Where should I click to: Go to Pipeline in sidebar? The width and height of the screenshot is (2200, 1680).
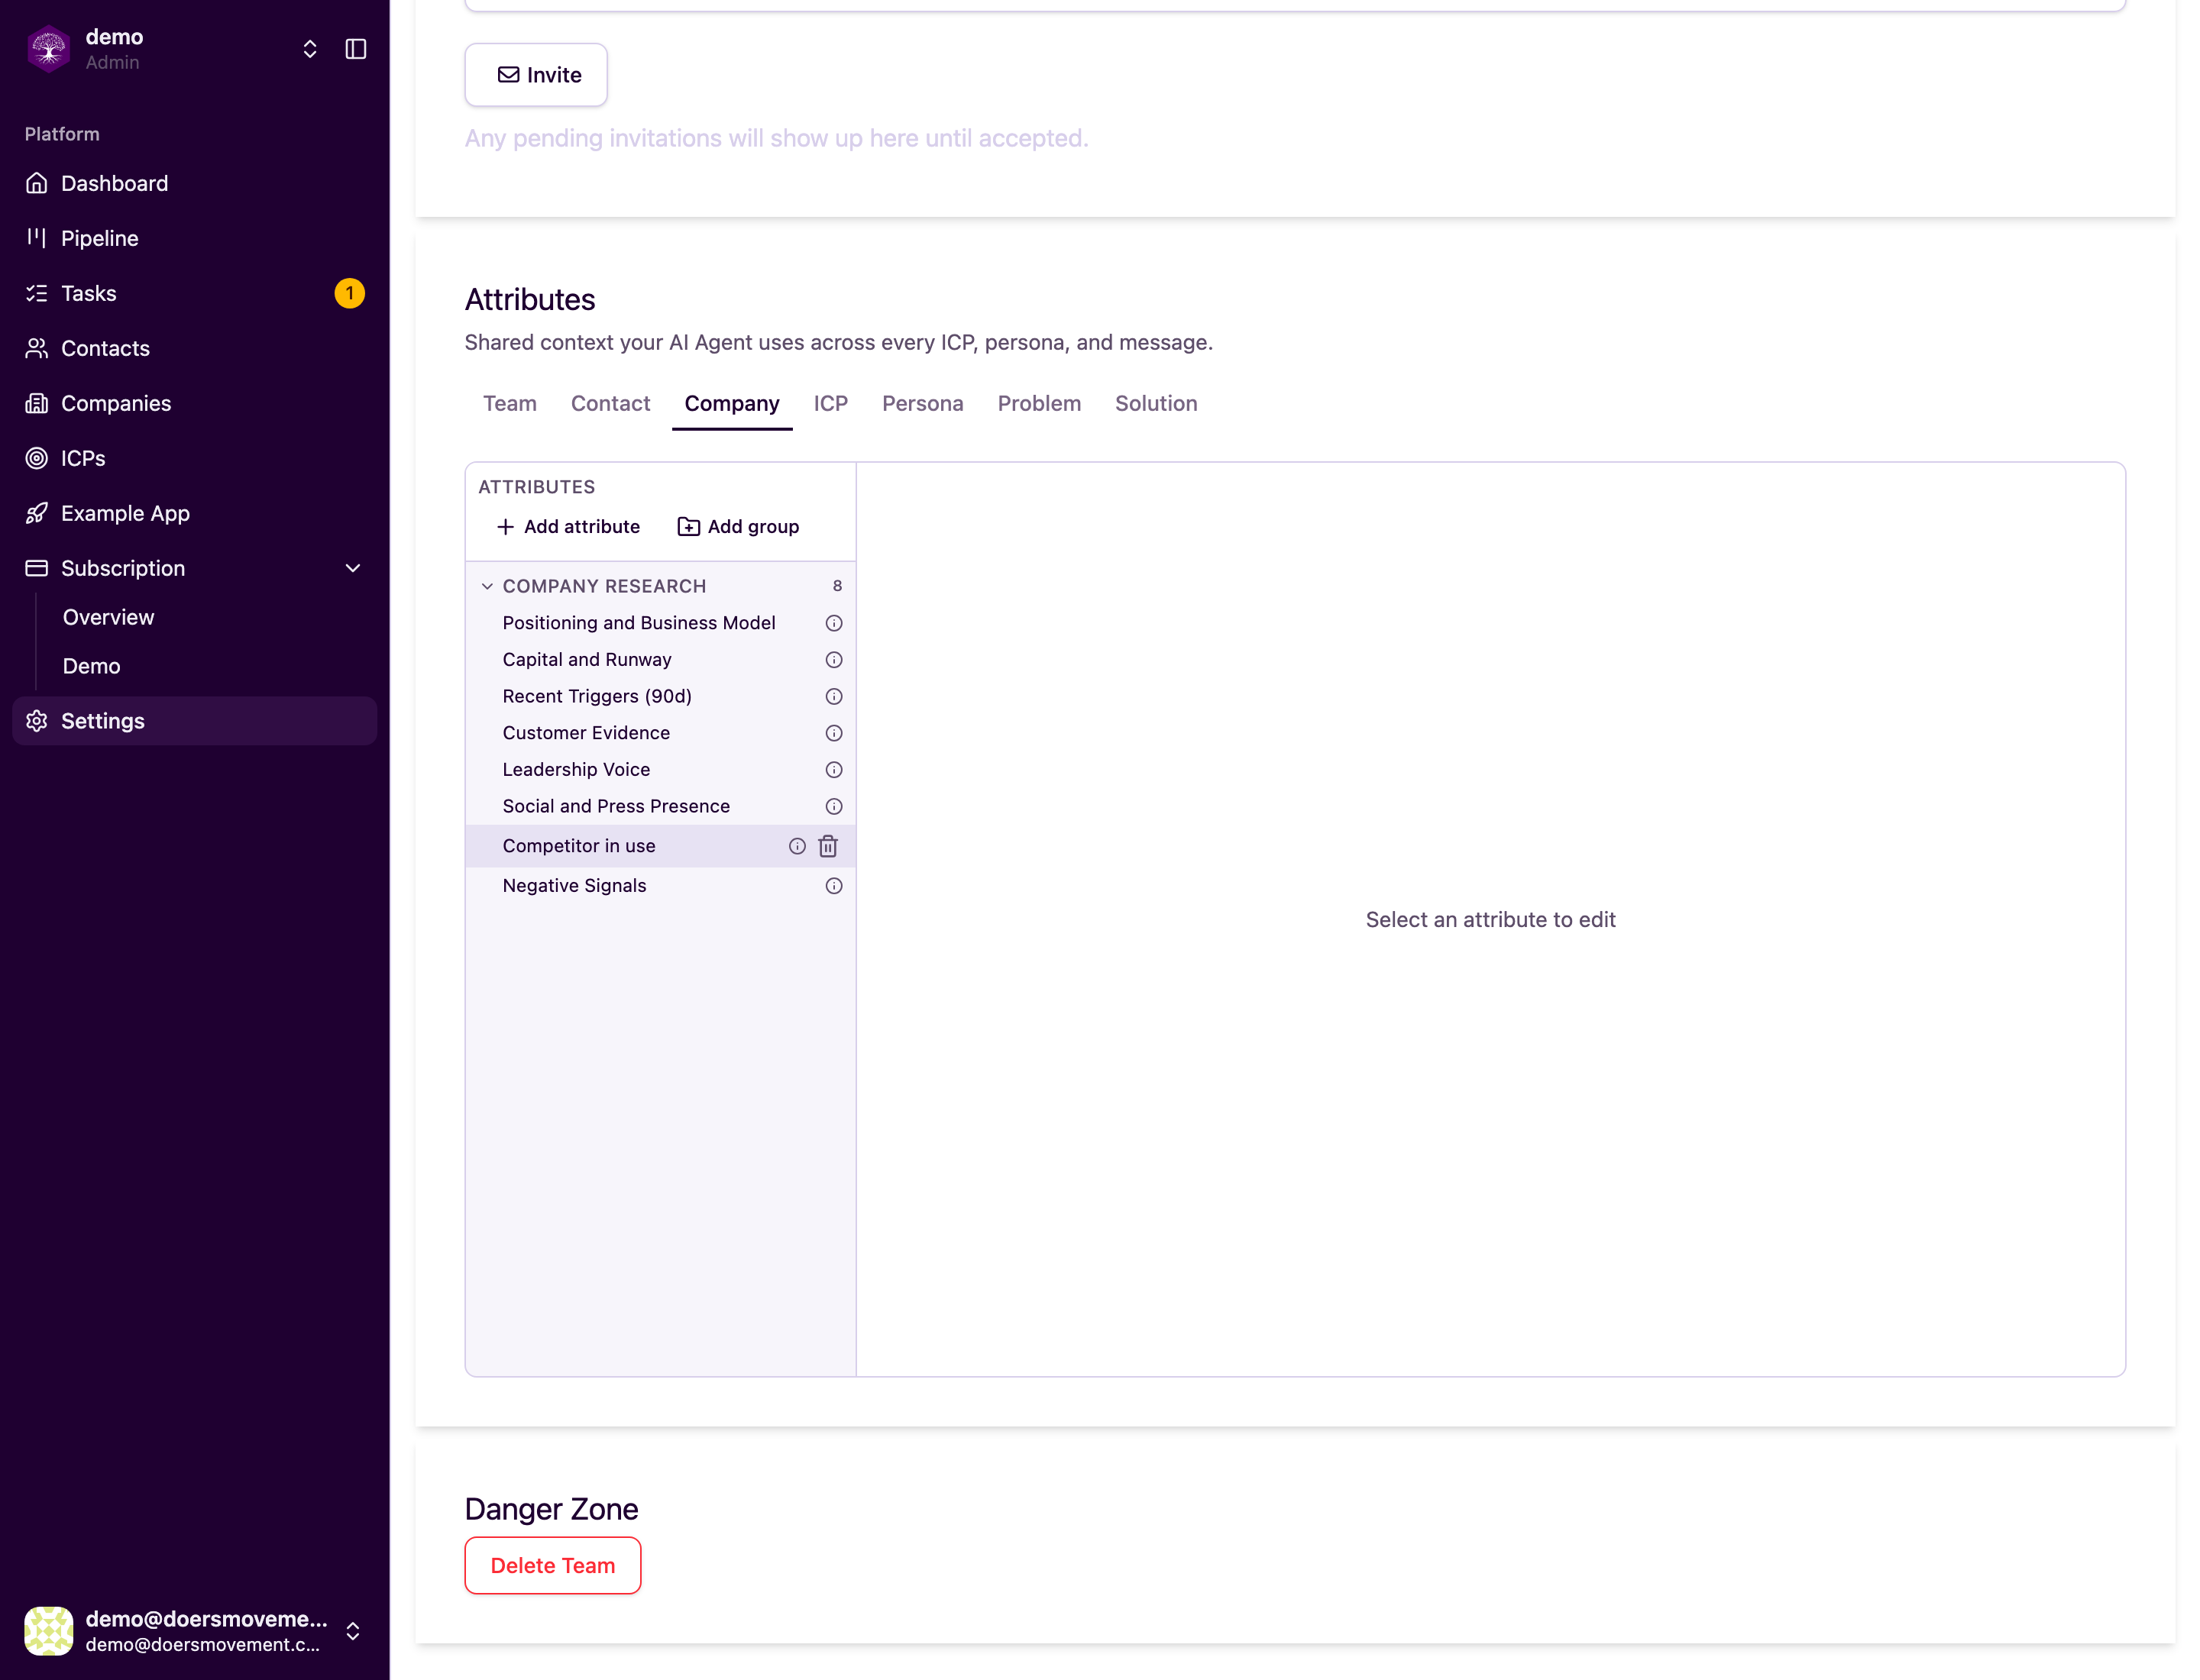[194, 238]
